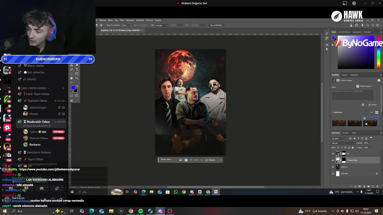Create a new layer group folder

coord(369,186)
